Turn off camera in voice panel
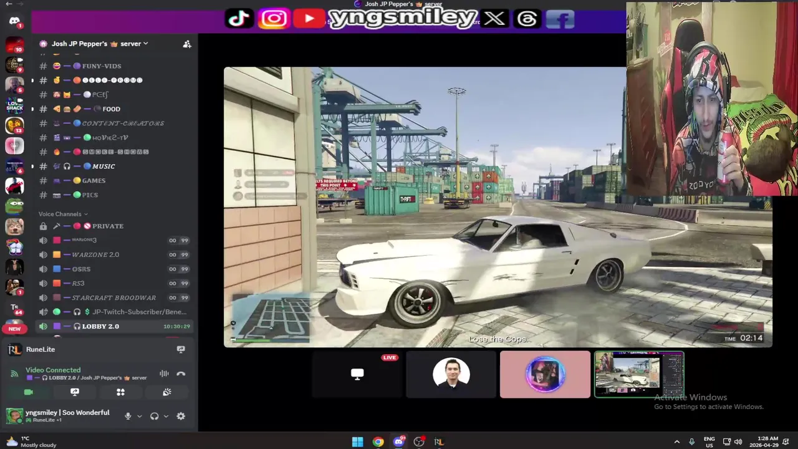Viewport: 798px width, 449px height. click(28, 392)
